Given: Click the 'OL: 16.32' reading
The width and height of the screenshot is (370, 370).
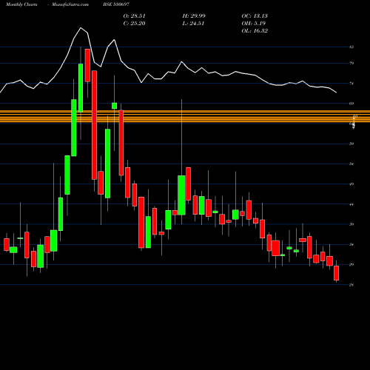Looking at the screenshot, I should pos(255,31).
